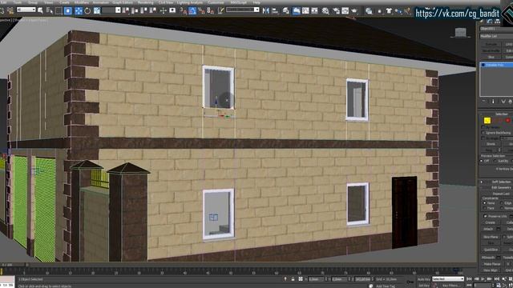Click the Mirror tool icon
The height and width of the screenshot is (288, 513).
click(x=265, y=10)
